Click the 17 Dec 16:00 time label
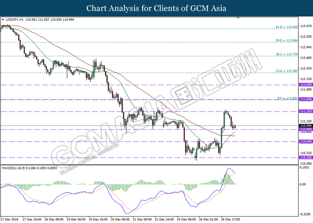The width and height of the screenshot is (313, 223). tap(32, 219)
